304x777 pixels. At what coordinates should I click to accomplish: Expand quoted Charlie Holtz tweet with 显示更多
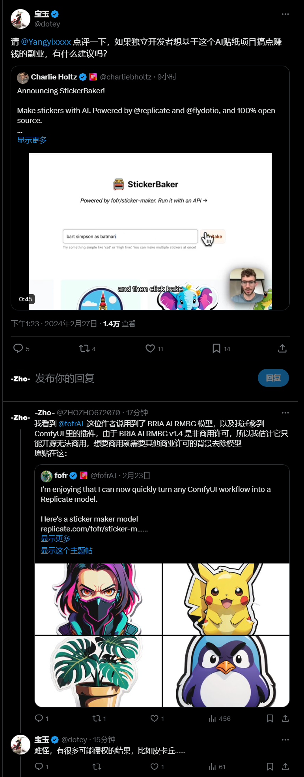tap(32, 140)
